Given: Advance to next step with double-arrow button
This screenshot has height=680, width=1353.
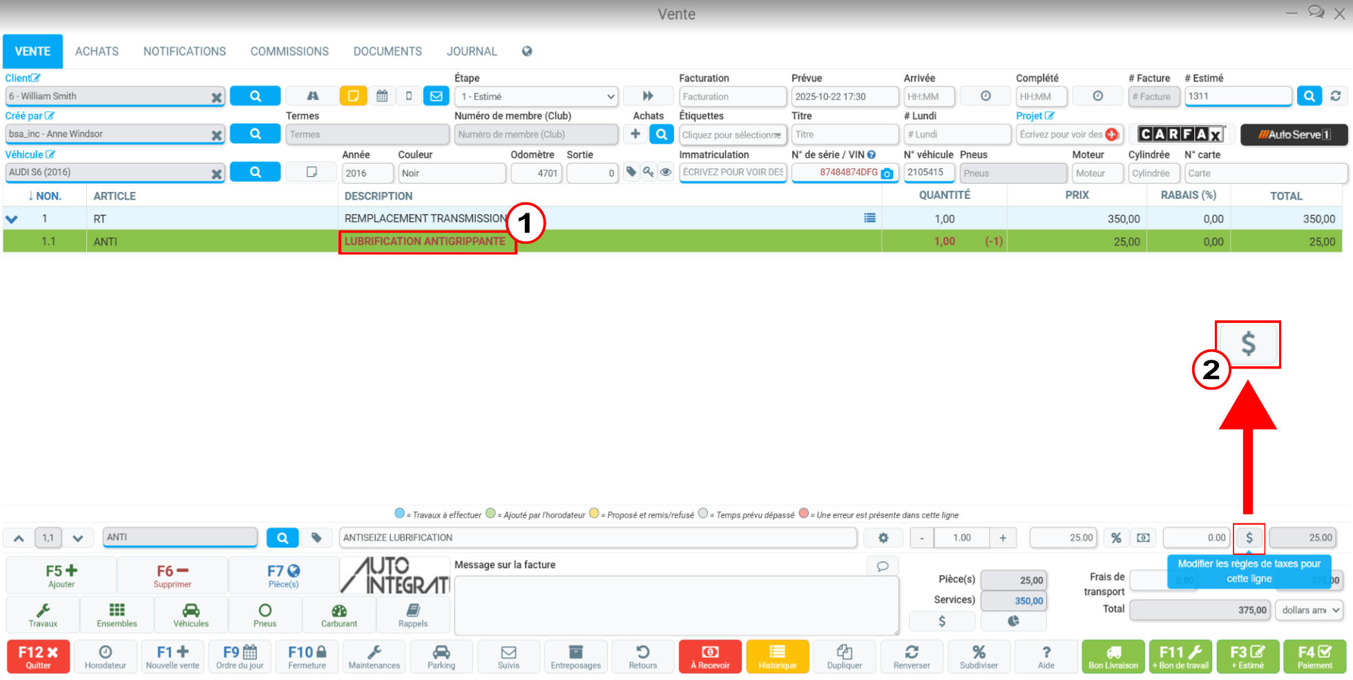Looking at the screenshot, I should 648,96.
